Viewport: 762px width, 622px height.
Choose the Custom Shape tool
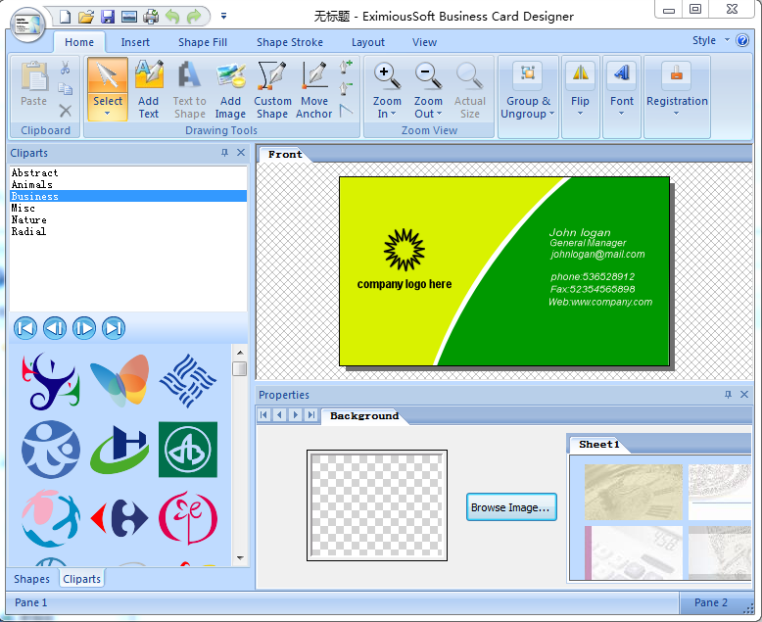(272, 88)
